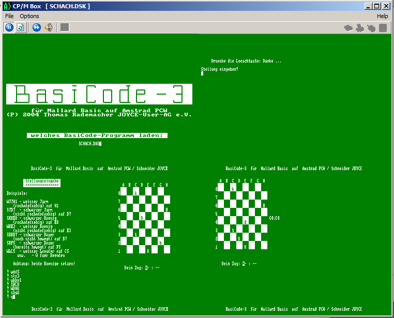Click the second gray joystick status icon
The width and height of the screenshot is (394, 318).
point(360,27)
